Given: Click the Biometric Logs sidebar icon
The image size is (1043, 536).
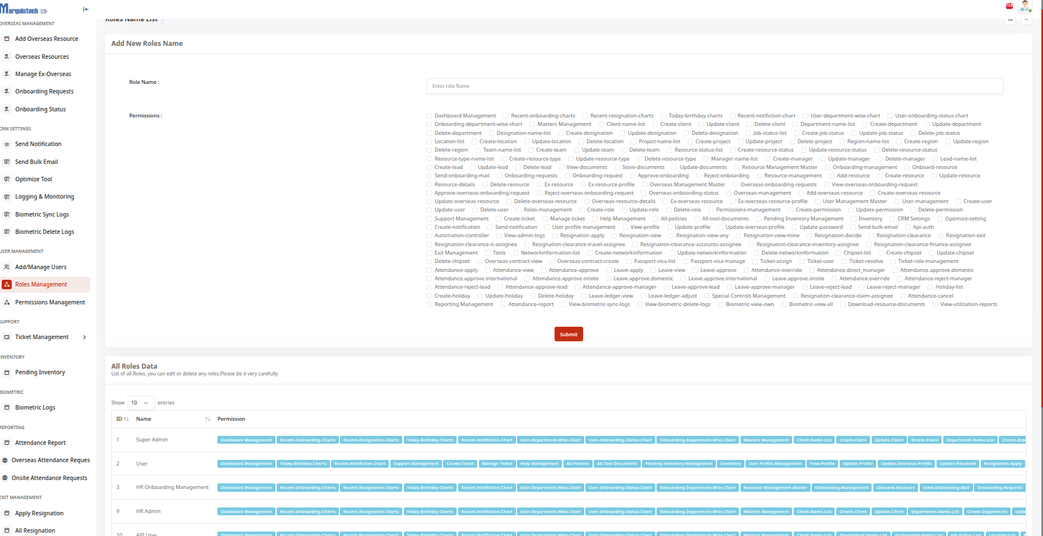Looking at the screenshot, I should [x=7, y=408].
